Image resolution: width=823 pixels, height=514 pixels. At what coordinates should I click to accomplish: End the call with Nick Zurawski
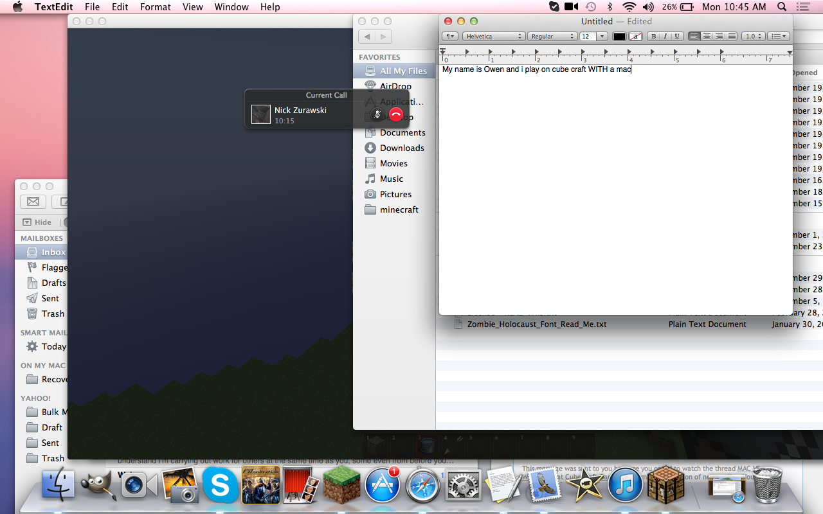point(396,114)
